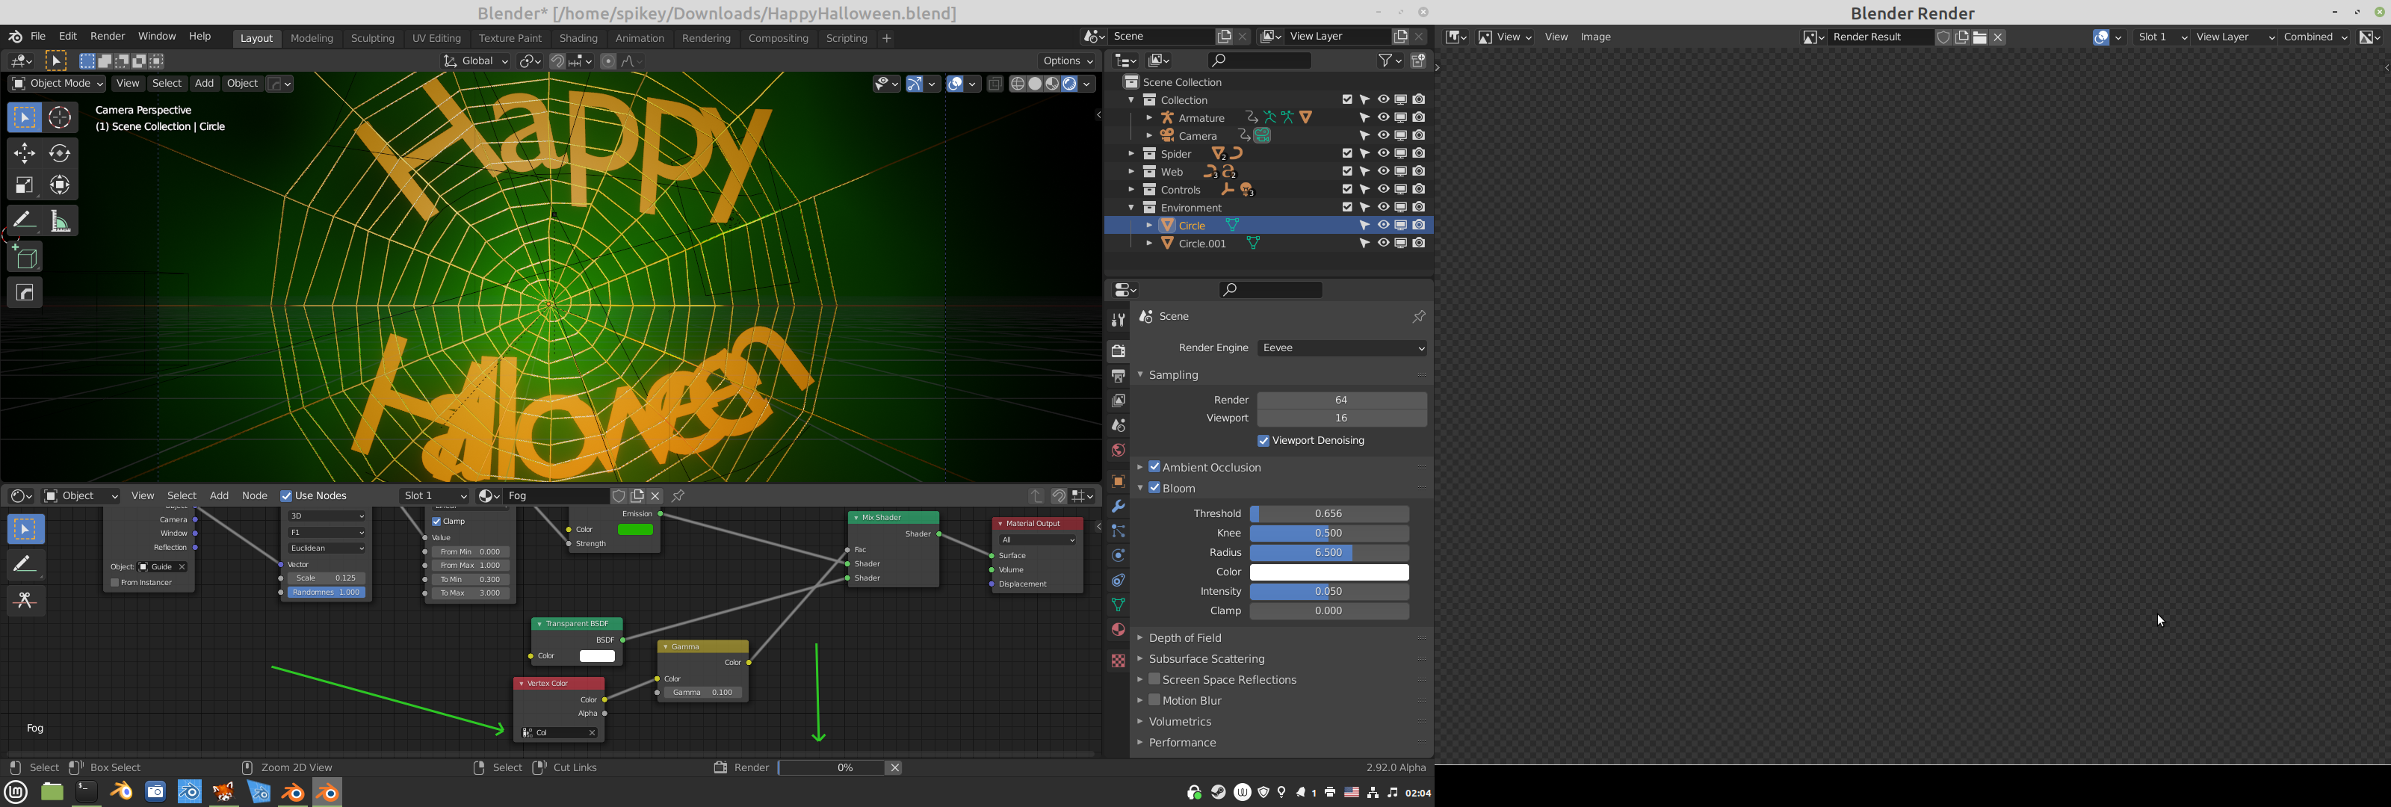
Task: Open the Render menu
Action: 108,36
